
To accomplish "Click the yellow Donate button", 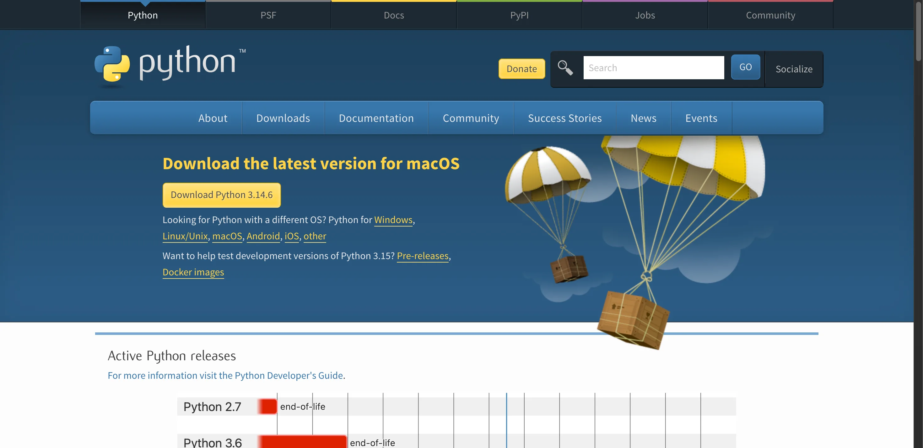I will tap(522, 69).
